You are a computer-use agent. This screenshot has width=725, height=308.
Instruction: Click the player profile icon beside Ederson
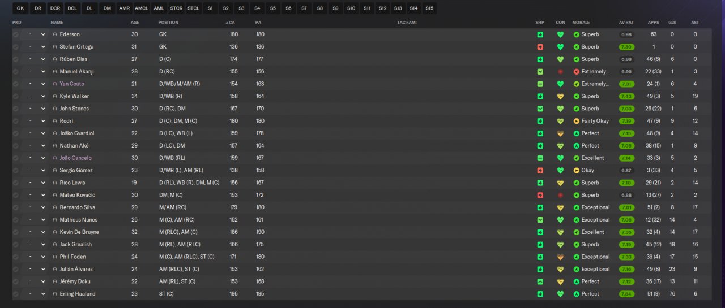point(55,34)
